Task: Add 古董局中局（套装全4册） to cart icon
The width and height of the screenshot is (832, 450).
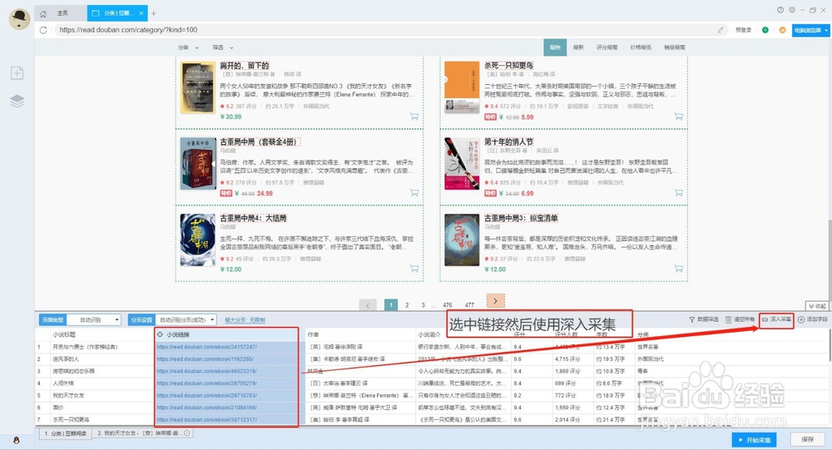Action: [x=414, y=193]
